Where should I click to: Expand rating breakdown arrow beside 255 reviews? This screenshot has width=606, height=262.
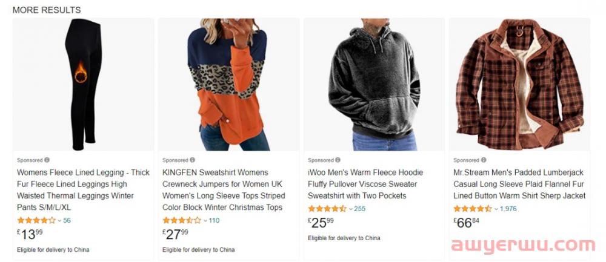tap(350, 209)
